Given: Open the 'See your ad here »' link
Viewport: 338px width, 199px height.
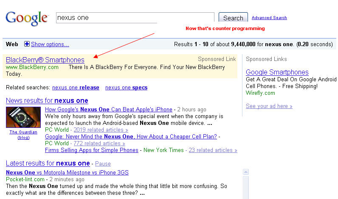Looking at the screenshot, I should coord(269,106).
